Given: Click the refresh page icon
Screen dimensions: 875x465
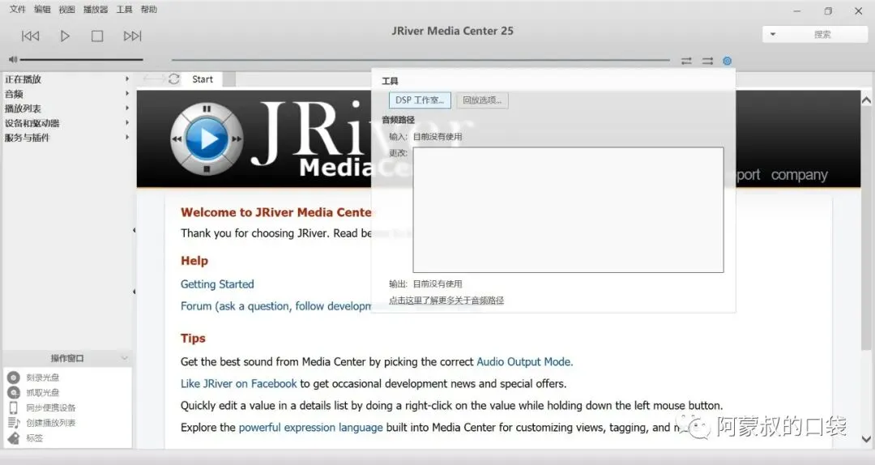Looking at the screenshot, I should click(x=173, y=79).
